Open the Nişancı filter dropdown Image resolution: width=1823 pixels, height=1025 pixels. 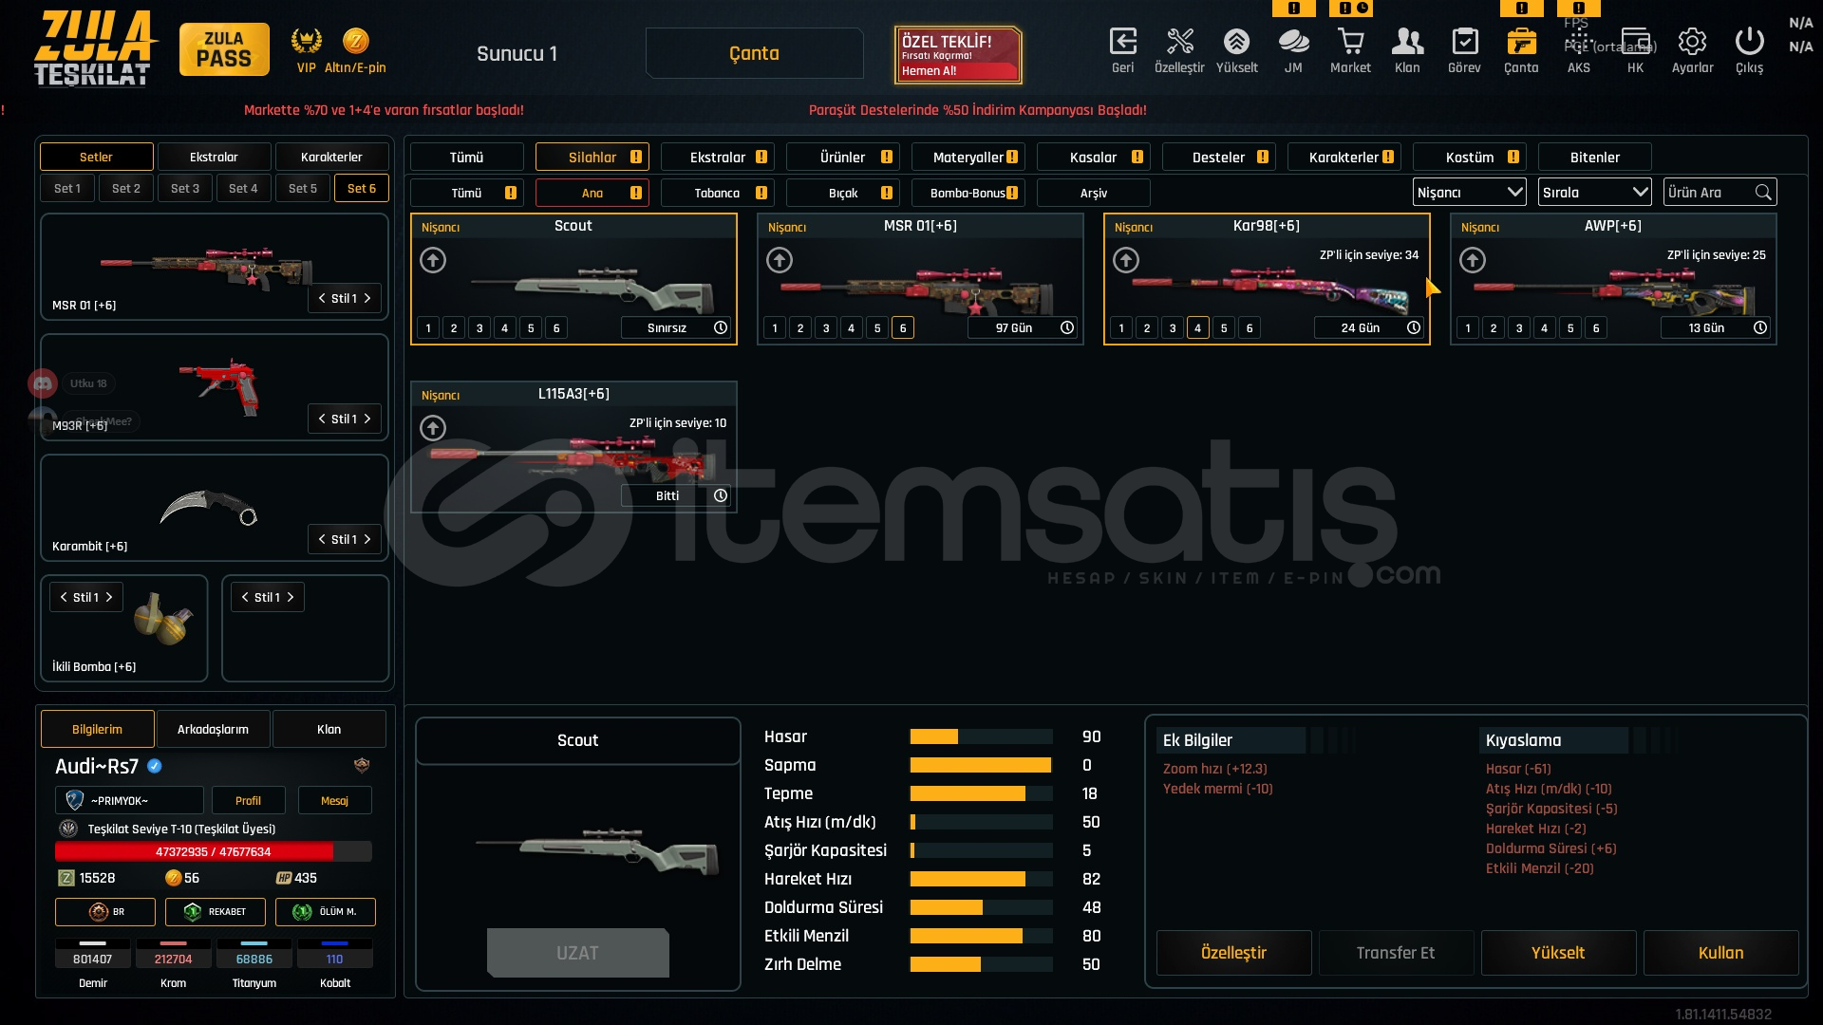1469,193
